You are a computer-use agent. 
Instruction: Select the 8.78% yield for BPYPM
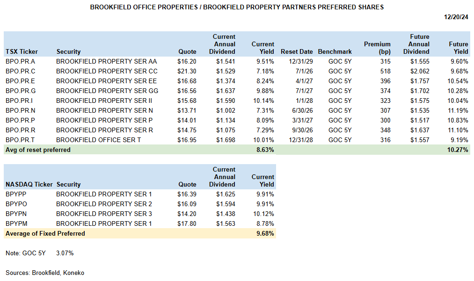(x=265, y=223)
